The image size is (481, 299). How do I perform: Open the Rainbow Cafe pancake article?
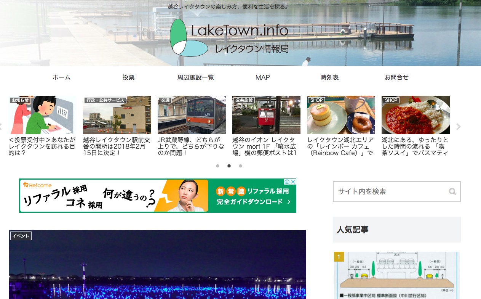(341, 115)
